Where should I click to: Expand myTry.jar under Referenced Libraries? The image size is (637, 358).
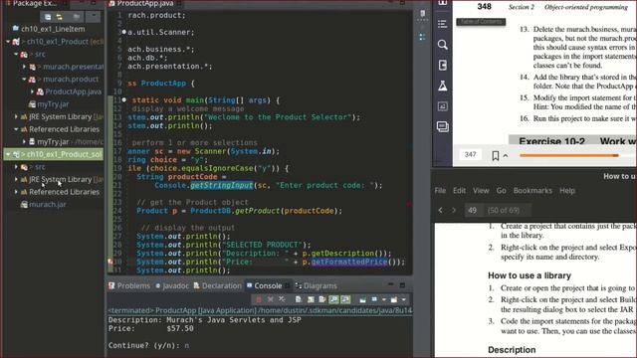[x=24, y=141]
